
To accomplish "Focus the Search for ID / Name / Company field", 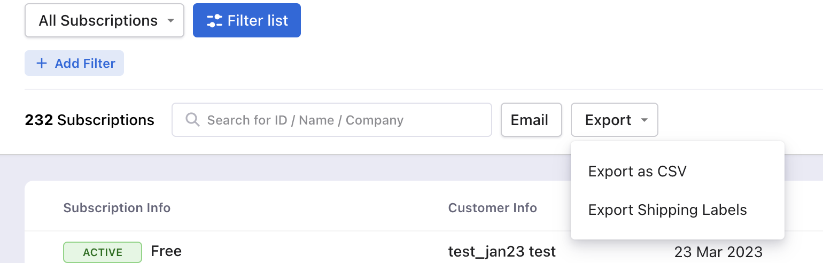I will tap(331, 120).
